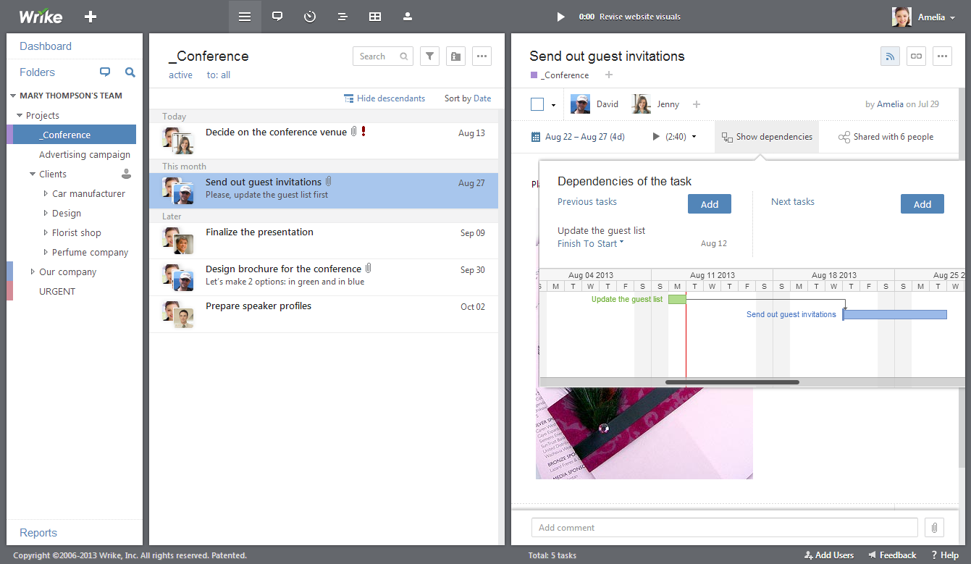This screenshot has width=971, height=564.
Task: Tick the task completion checkbox
Action: click(537, 104)
